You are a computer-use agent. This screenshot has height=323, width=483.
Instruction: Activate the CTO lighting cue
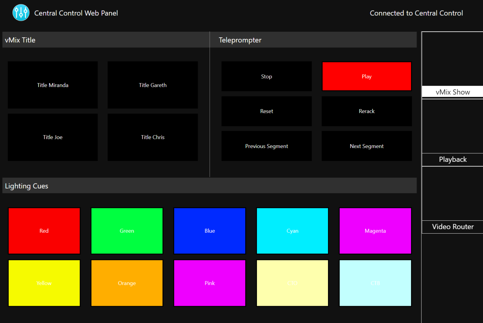point(292,283)
